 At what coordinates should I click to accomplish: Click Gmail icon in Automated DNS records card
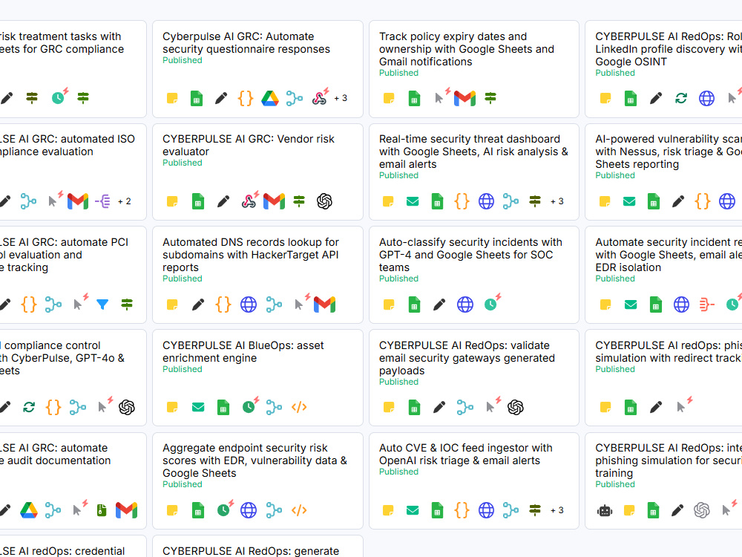coord(325,304)
